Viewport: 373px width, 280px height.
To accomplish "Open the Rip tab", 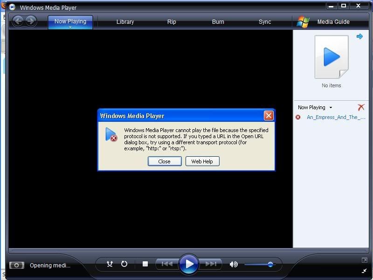I will pyautogui.click(x=172, y=22).
